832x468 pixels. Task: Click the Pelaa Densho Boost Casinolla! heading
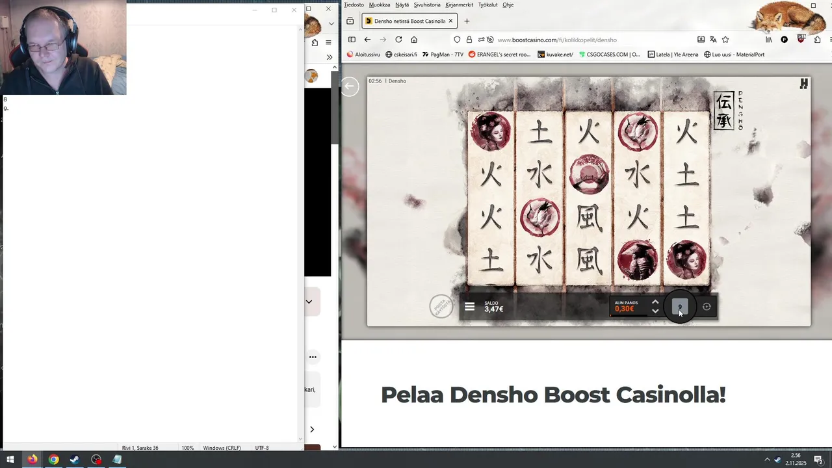click(553, 395)
